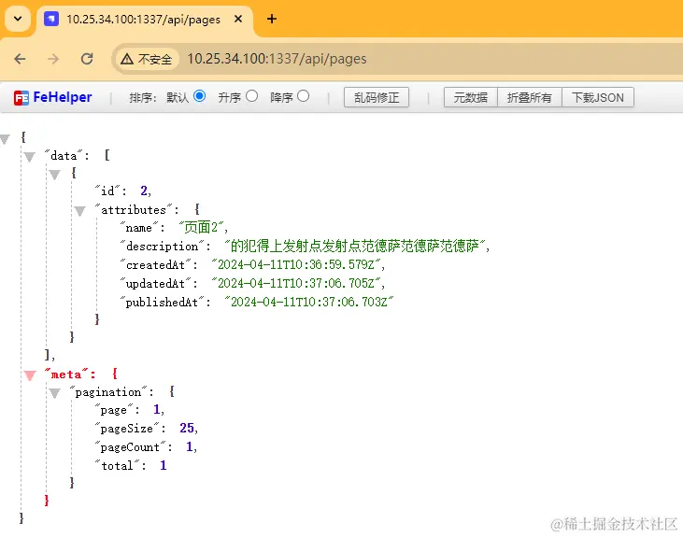
Task: Go forward with the forward arrow
Action: tap(53, 59)
